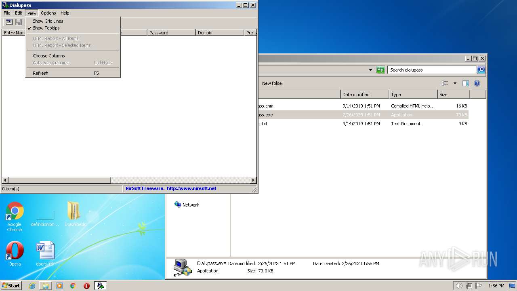Select the Opera desktop shortcut
Image resolution: width=517 pixels, height=291 pixels.
(x=15, y=254)
